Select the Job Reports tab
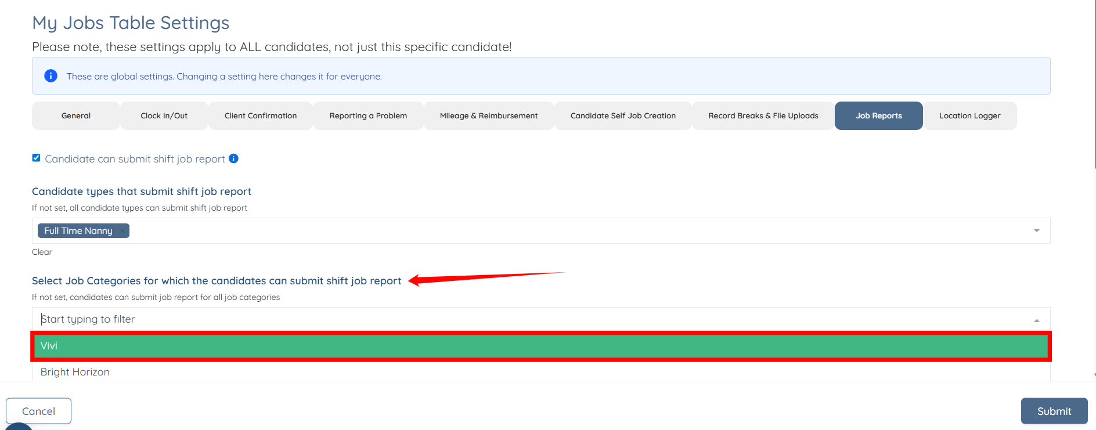 point(879,115)
